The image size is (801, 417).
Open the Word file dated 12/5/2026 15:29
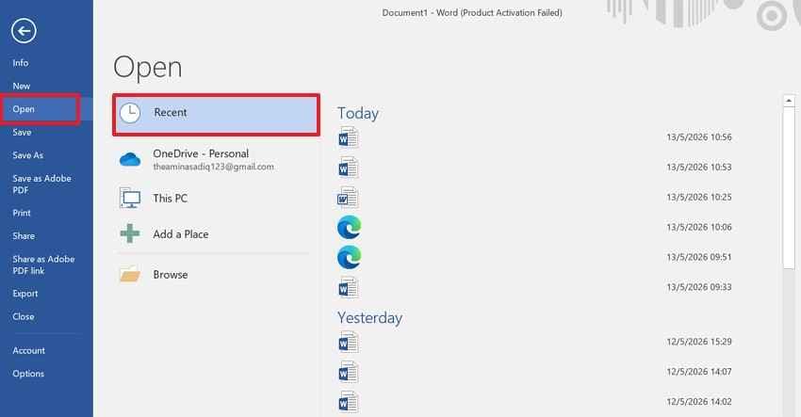coord(349,342)
